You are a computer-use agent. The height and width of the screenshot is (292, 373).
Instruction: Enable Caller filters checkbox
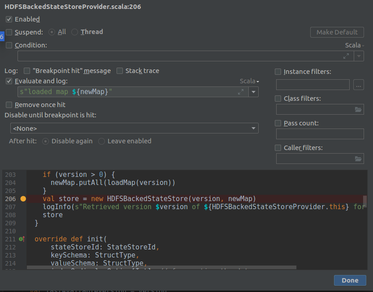pos(278,148)
